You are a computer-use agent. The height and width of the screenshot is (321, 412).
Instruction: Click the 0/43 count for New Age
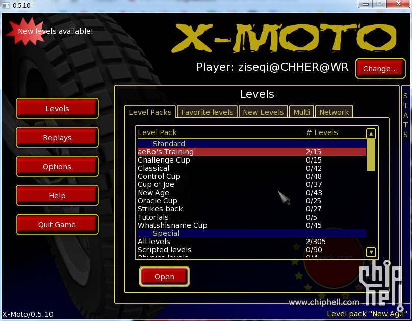tap(314, 193)
